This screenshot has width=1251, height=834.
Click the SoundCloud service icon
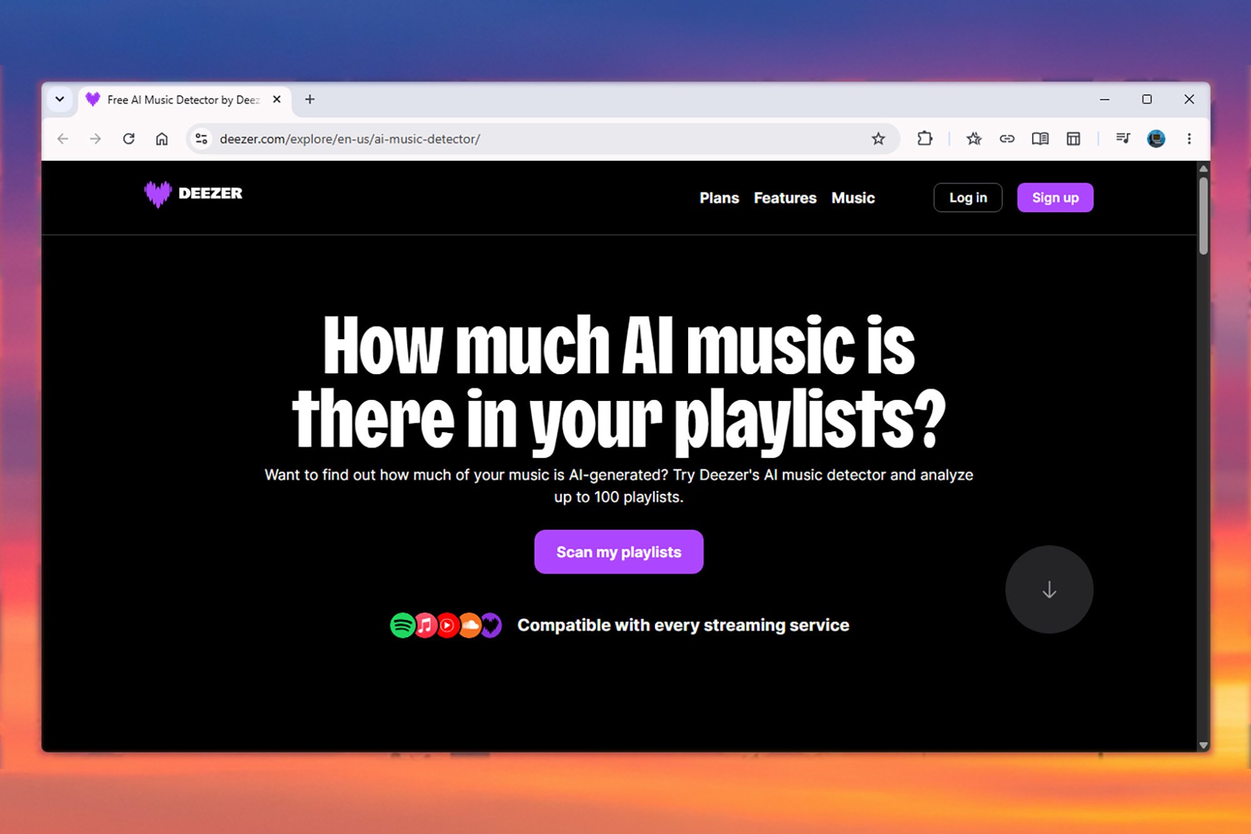(470, 625)
